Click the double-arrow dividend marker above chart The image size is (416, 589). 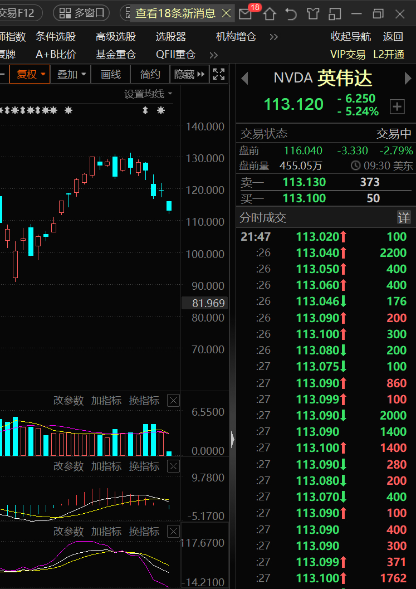pyautogui.click(x=145, y=111)
